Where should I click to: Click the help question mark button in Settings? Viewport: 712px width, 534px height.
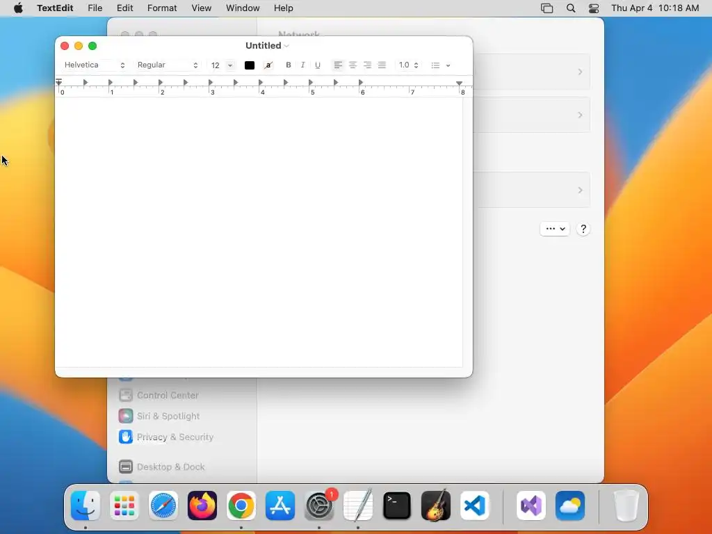coord(583,229)
